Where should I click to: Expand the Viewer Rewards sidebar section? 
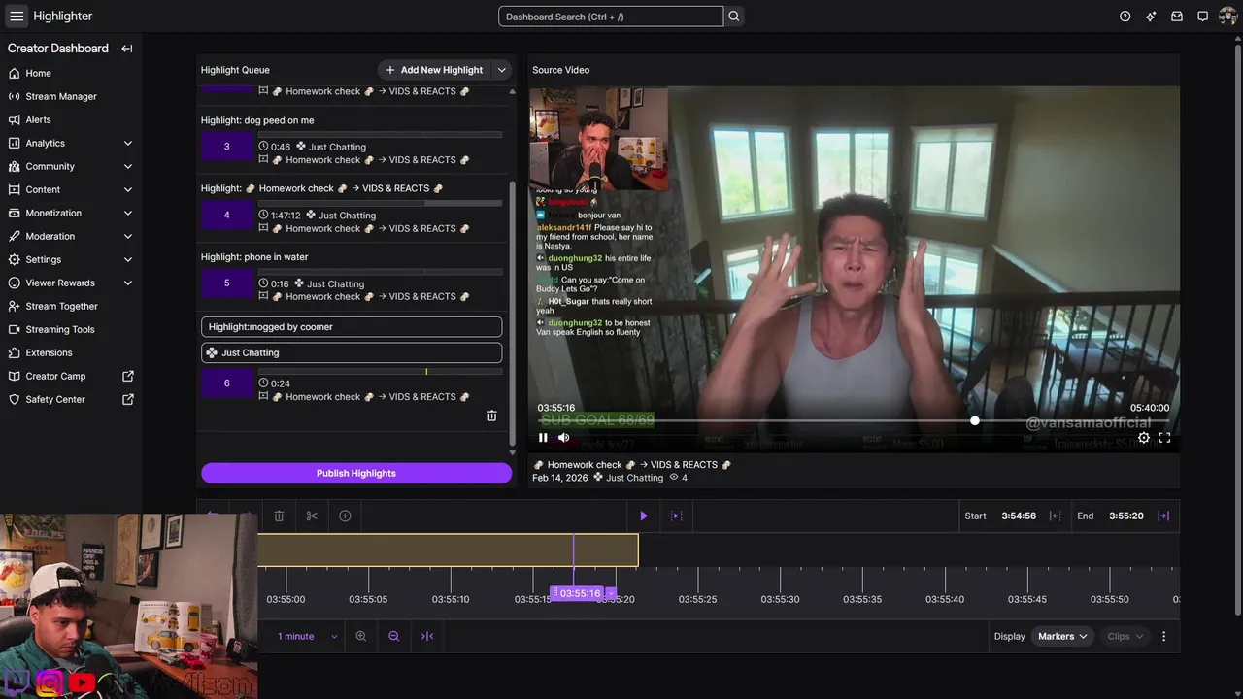pos(128,283)
